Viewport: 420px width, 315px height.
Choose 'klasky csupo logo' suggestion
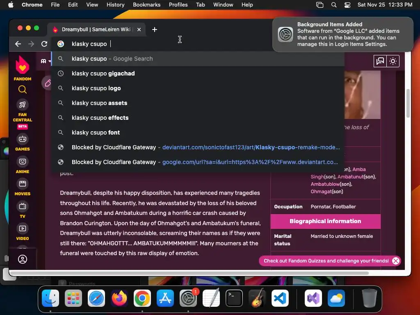(x=198, y=88)
